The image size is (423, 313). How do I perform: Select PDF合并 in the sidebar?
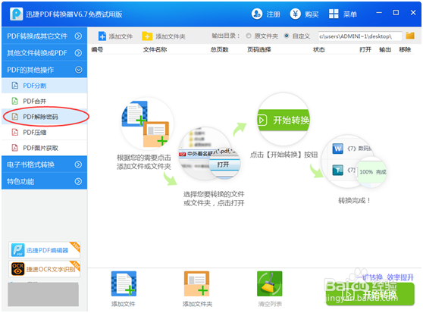click(44, 101)
